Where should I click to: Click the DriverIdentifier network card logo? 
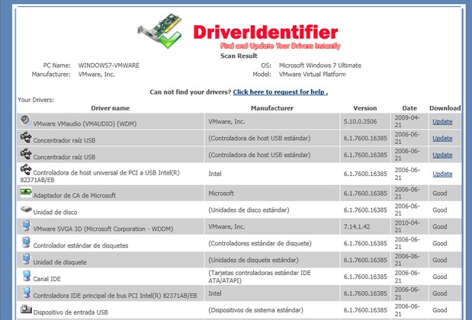tap(159, 31)
